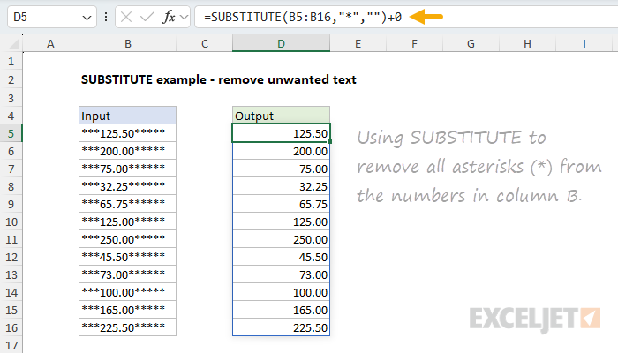Click the three-dot formula bar handle
618x353 pixels.
pos(106,17)
